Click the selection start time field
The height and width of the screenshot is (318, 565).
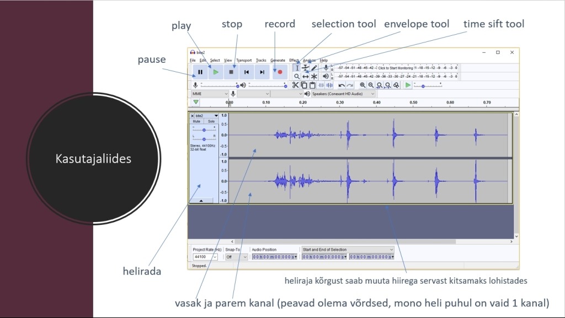pyautogui.click(x=324, y=257)
